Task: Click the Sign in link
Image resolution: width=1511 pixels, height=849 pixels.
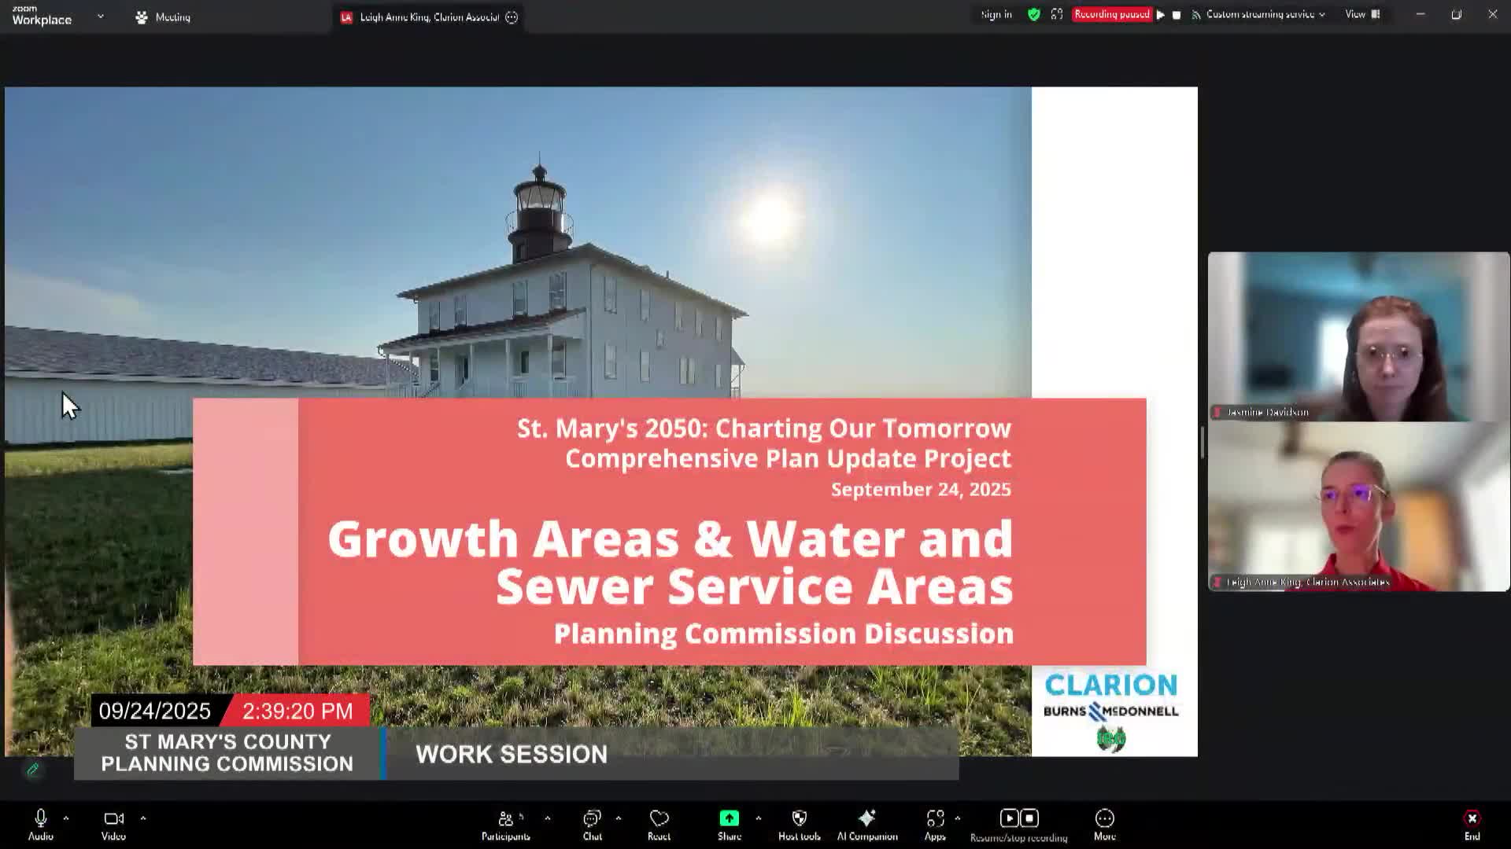Action: coord(996,14)
